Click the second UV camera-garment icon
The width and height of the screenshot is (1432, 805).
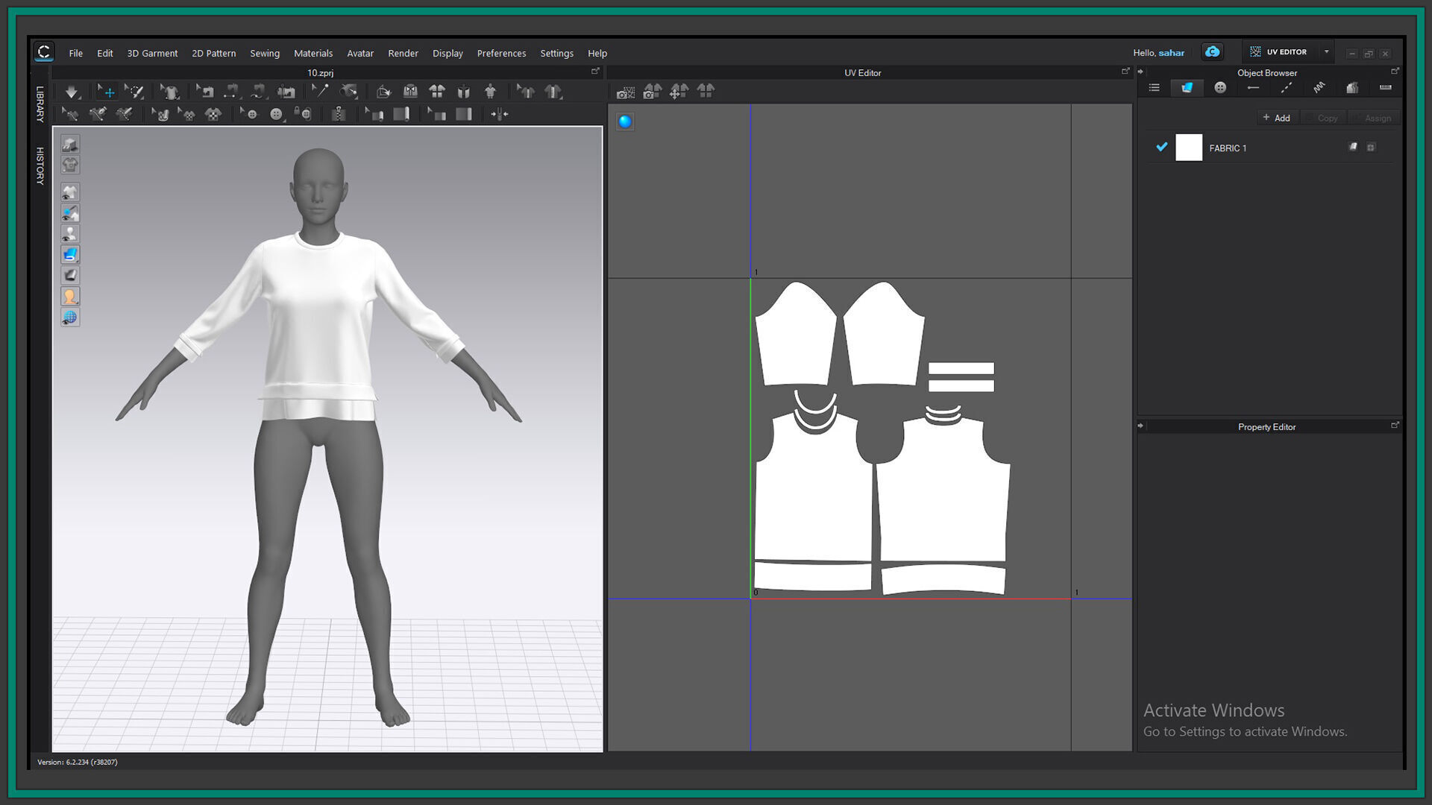click(653, 91)
